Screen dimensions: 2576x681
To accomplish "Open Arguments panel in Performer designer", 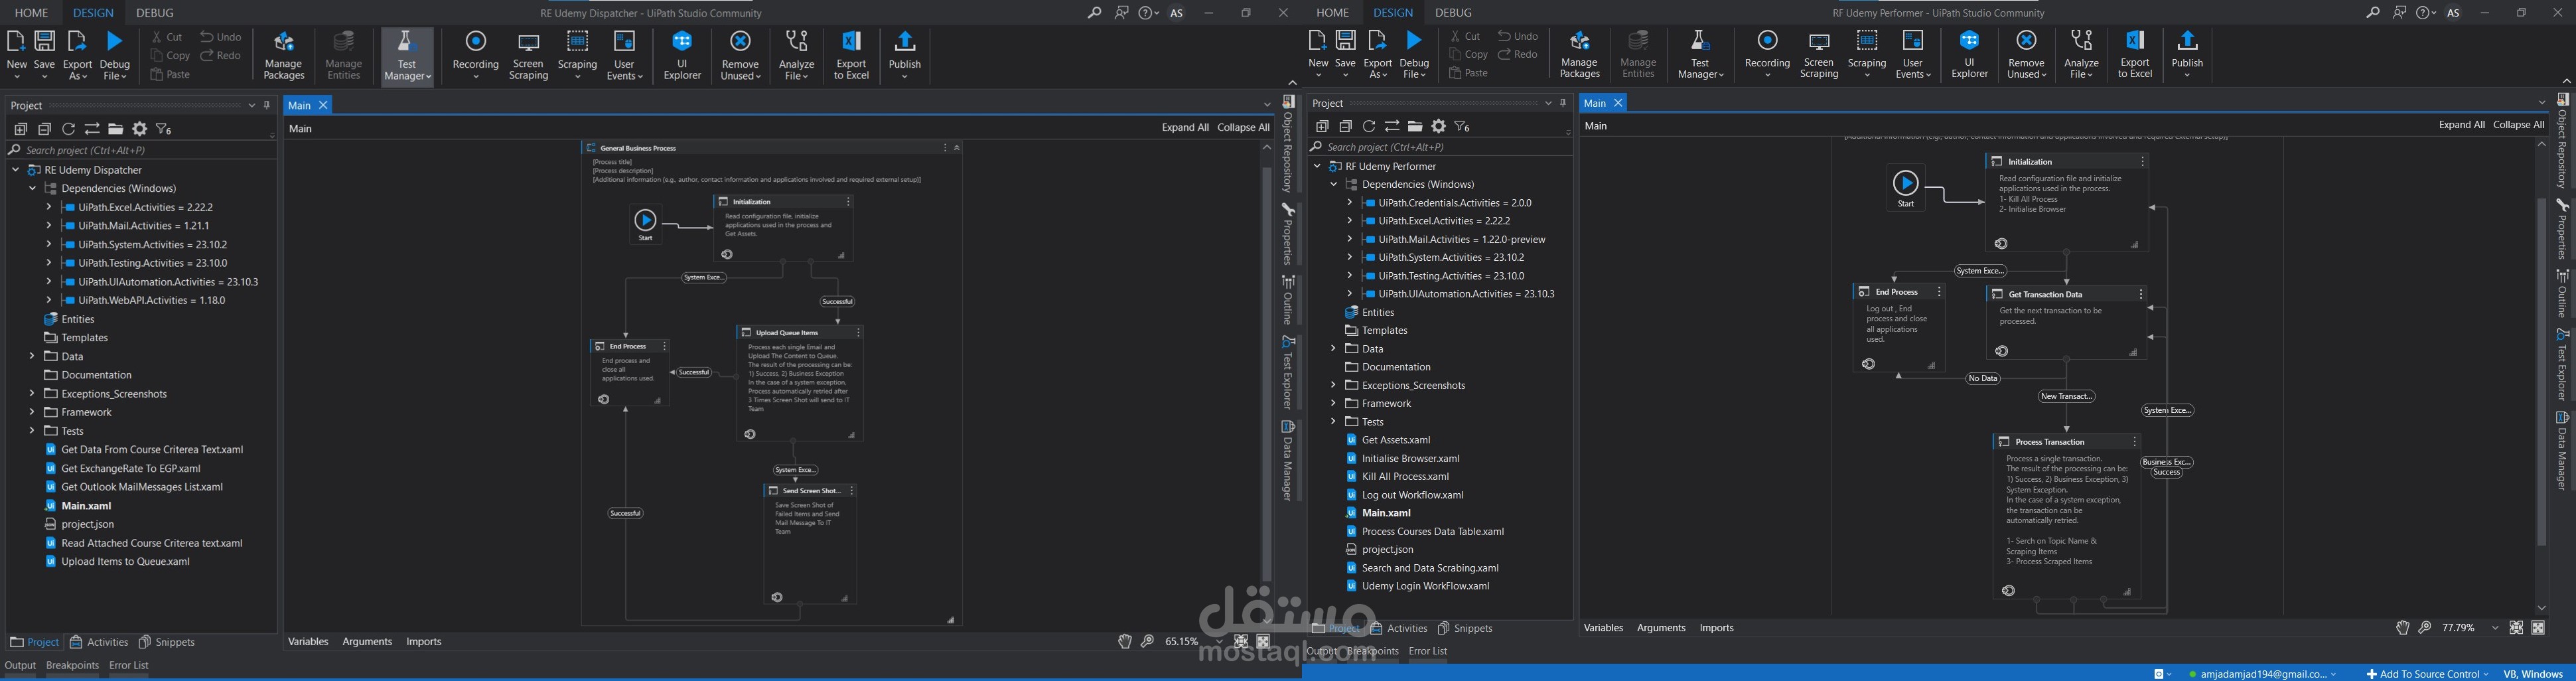I will click(x=1660, y=628).
